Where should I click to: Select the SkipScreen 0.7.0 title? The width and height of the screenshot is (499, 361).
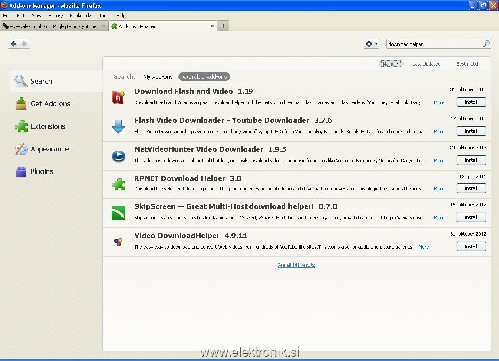[x=236, y=206]
